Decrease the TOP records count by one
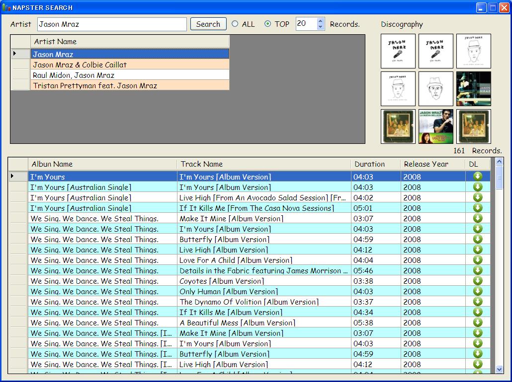This screenshot has height=382, width=512. [x=320, y=27]
